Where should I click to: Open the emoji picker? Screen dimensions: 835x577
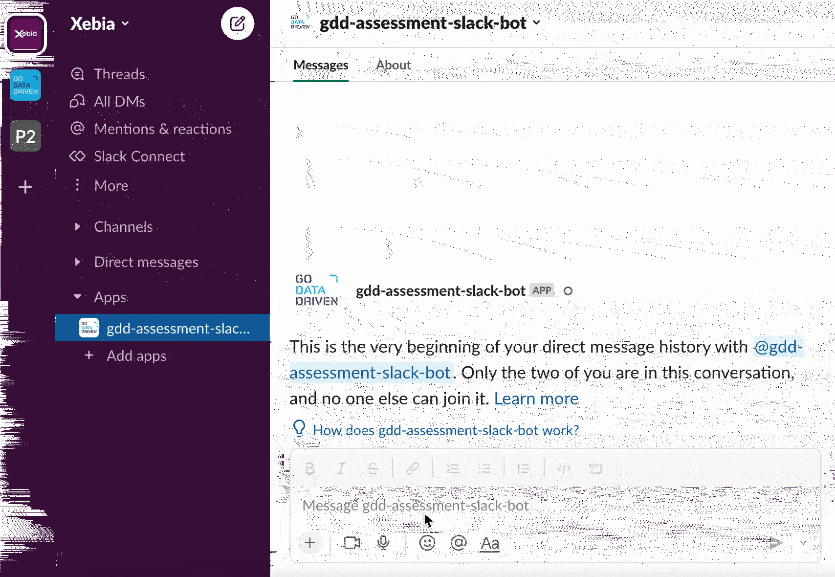(427, 543)
